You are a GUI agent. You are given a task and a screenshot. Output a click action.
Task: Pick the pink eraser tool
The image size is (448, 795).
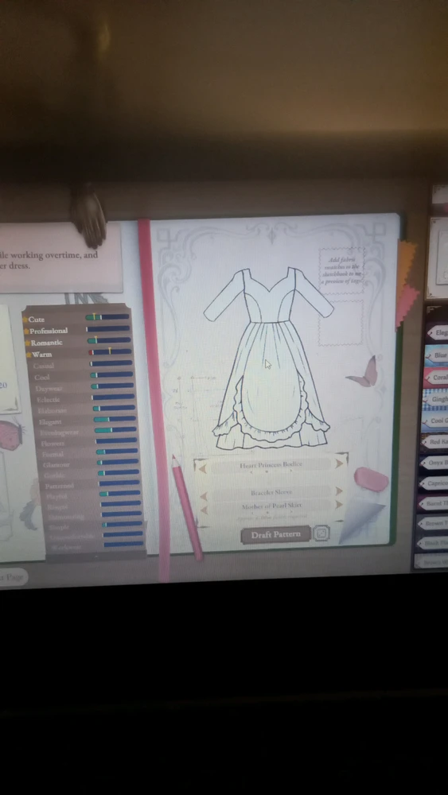[x=372, y=479]
